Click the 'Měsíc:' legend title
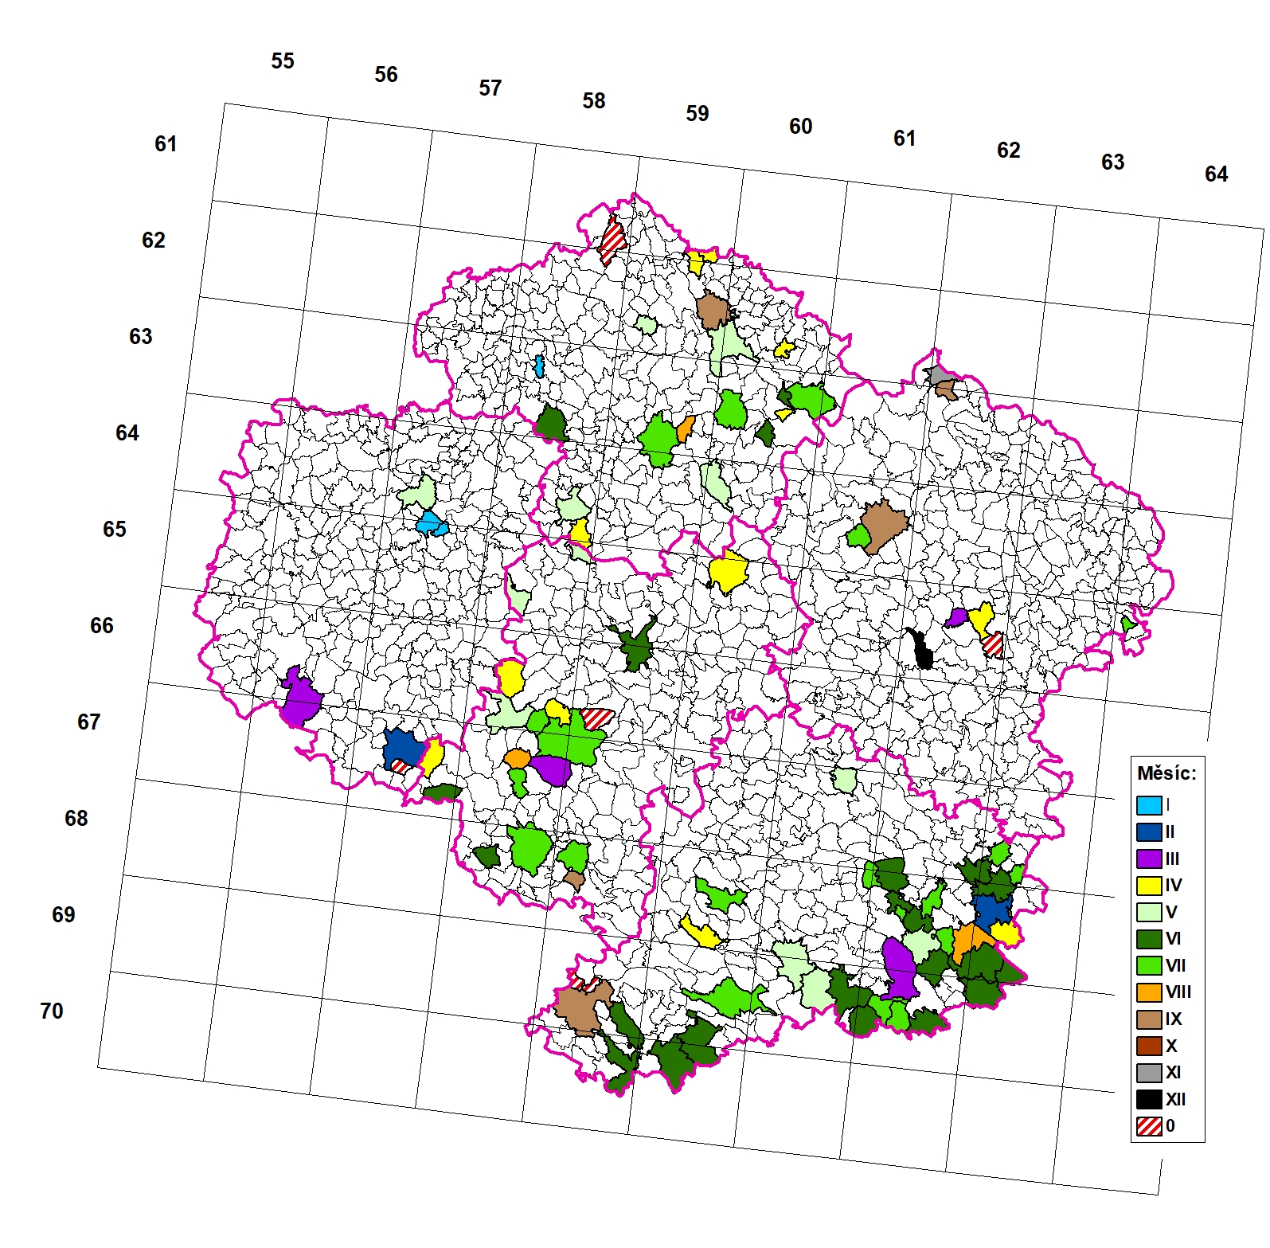 click(1166, 773)
